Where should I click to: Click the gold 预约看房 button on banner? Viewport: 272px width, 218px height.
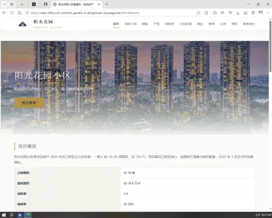pyautogui.click(x=29, y=102)
